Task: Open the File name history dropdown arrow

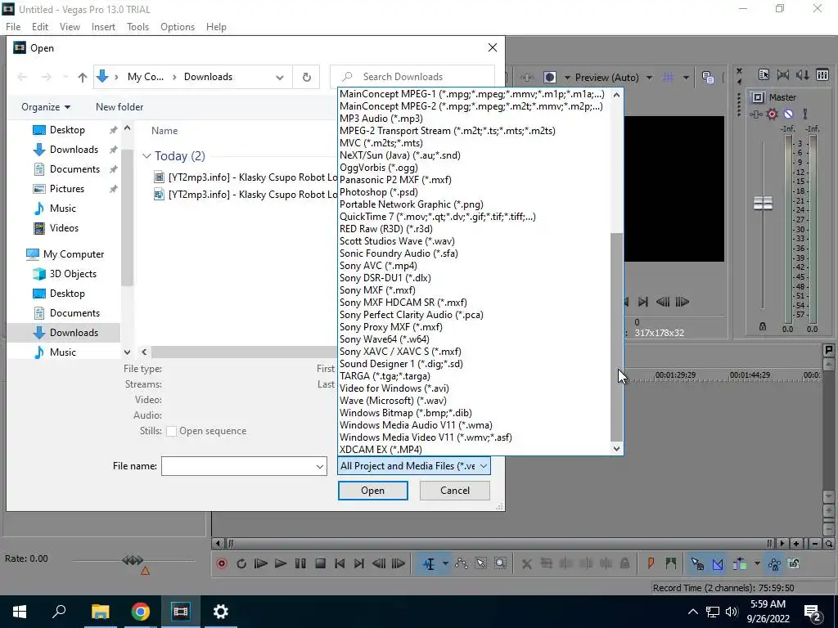Action: point(320,466)
